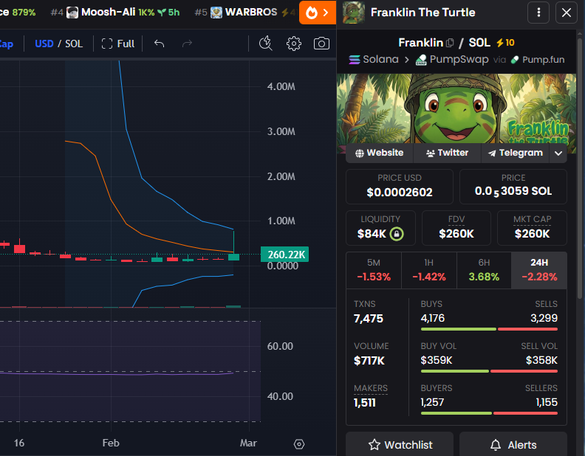Click the PRICE USD $0.0002602 box
The image size is (585, 456).
click(x=399, y=187)
